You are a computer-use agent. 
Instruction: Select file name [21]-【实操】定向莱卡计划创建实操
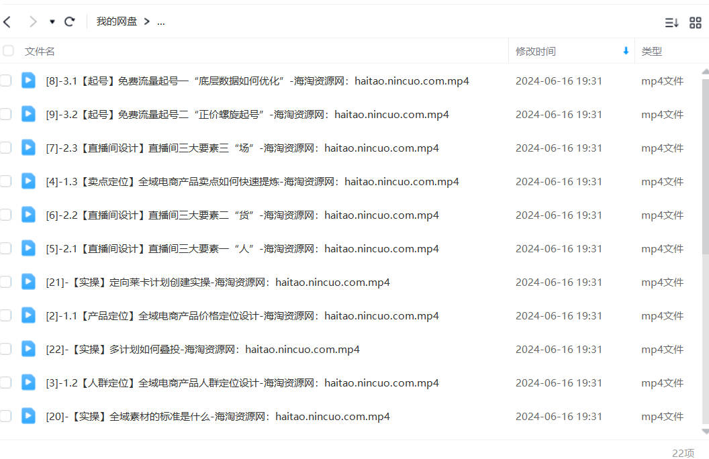(x=218, y=282)
